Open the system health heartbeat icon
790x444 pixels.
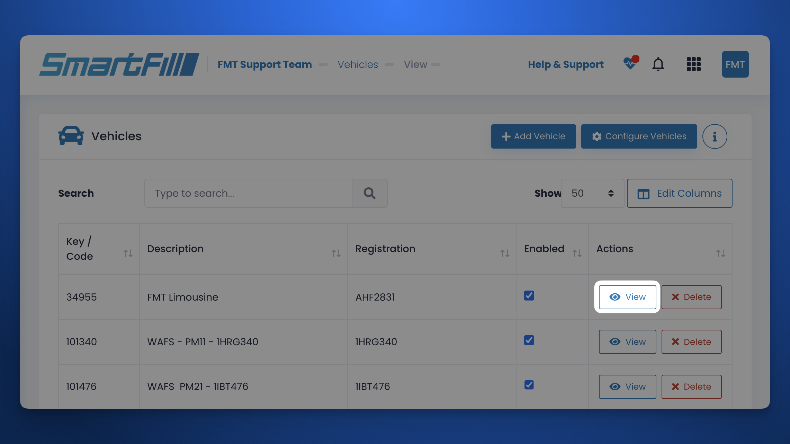[x=630, y=64]
